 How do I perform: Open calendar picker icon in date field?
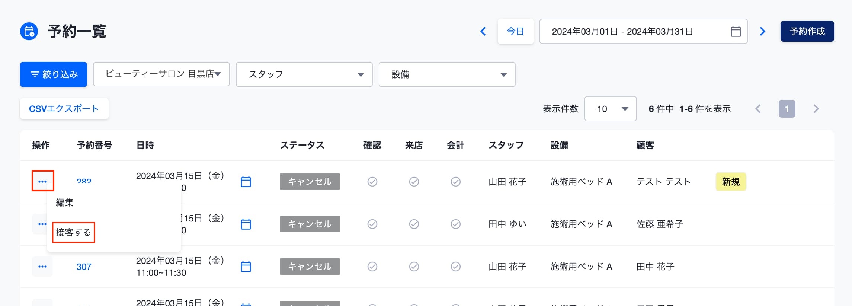click(736, 31)
